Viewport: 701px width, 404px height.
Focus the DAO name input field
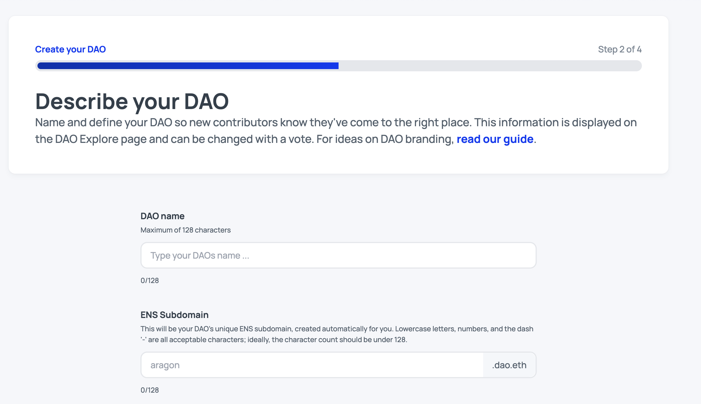pyautogui.click(x=338, y=255)
